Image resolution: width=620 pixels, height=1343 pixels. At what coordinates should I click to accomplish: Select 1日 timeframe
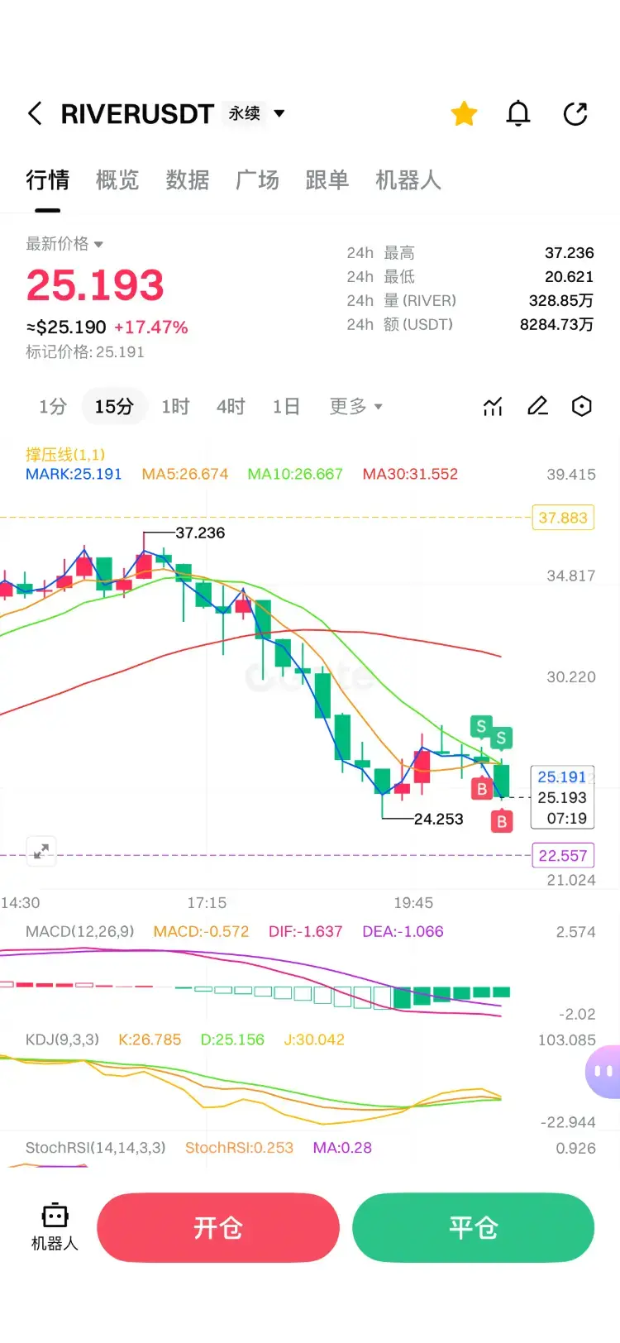click(286, 406)
